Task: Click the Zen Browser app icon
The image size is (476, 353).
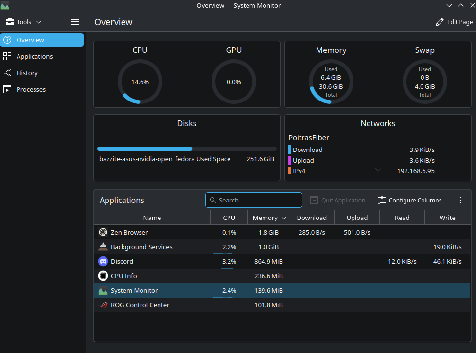Action: click(103, 232)
